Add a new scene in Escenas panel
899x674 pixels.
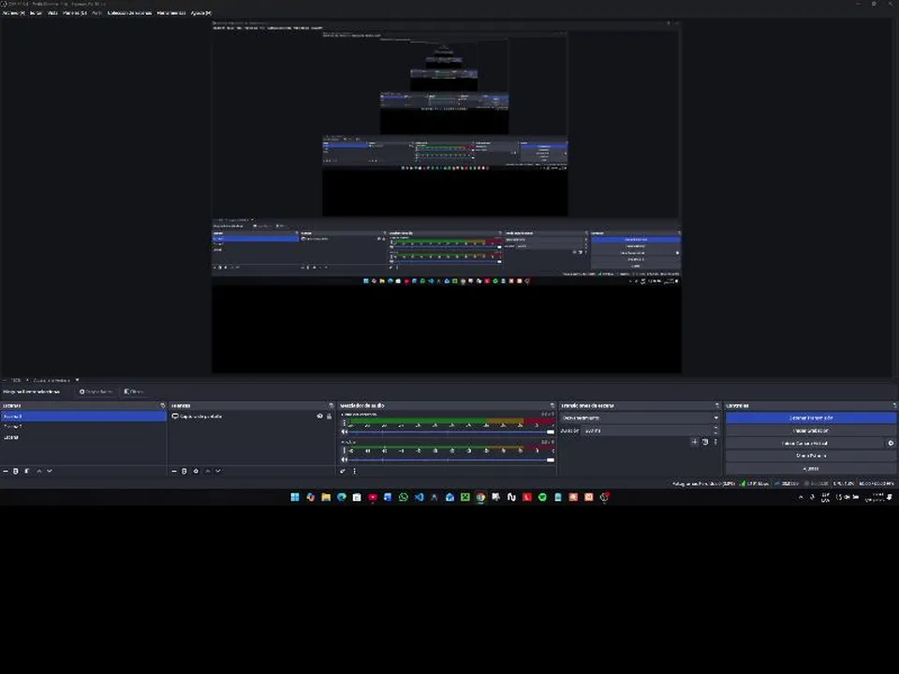6,471
